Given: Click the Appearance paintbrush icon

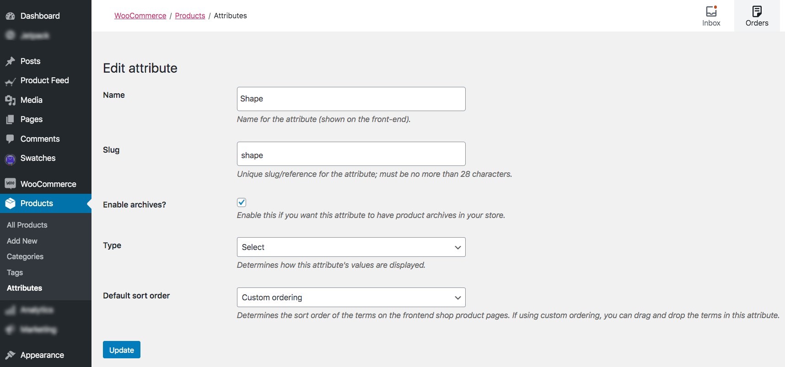Looking at the screenshot, I should tap(10, 355).
